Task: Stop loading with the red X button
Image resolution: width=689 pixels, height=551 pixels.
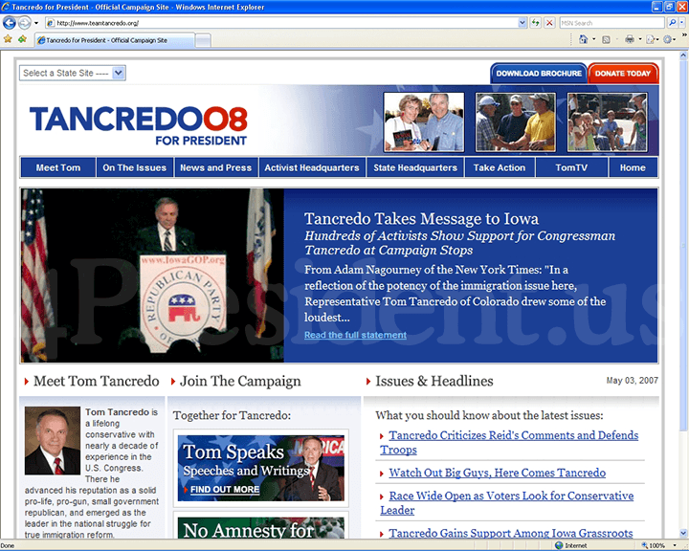Action: click(x=549, y=23)
